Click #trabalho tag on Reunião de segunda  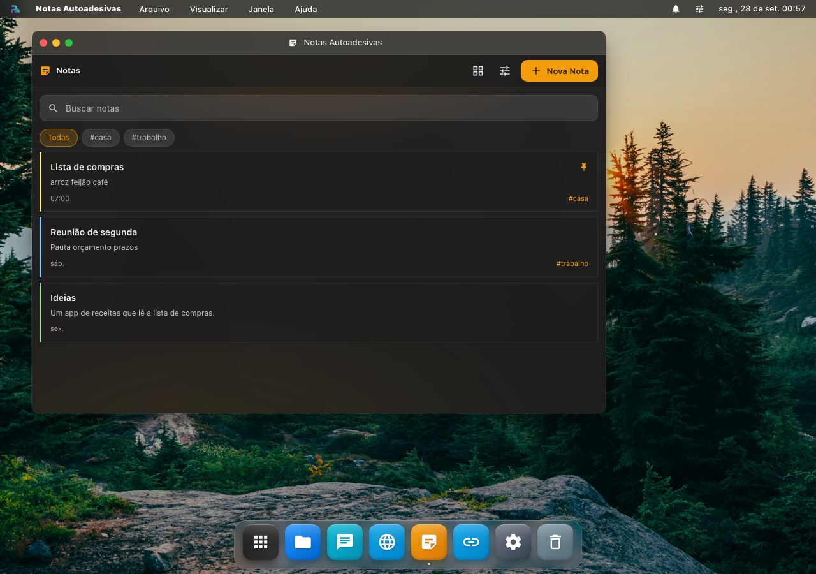tap(572, 263)
